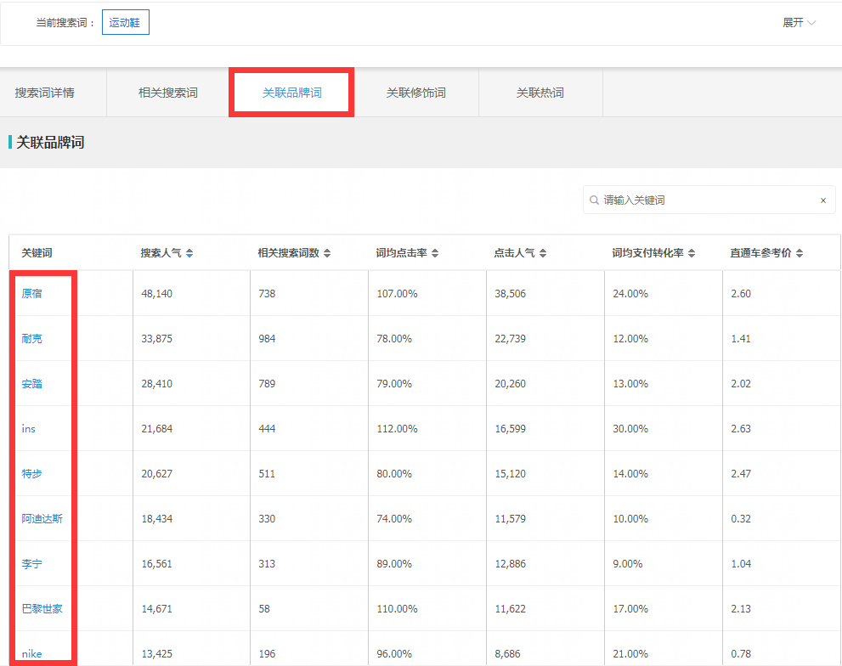This screenshot has width=842, height=666.
Task: Select the value 14,671
Action: click(157, 609)
